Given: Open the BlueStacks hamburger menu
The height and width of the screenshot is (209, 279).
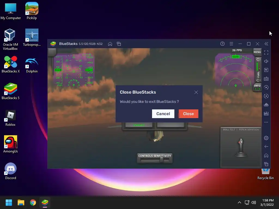Looking at the screenshot, I should coord(231,44).
